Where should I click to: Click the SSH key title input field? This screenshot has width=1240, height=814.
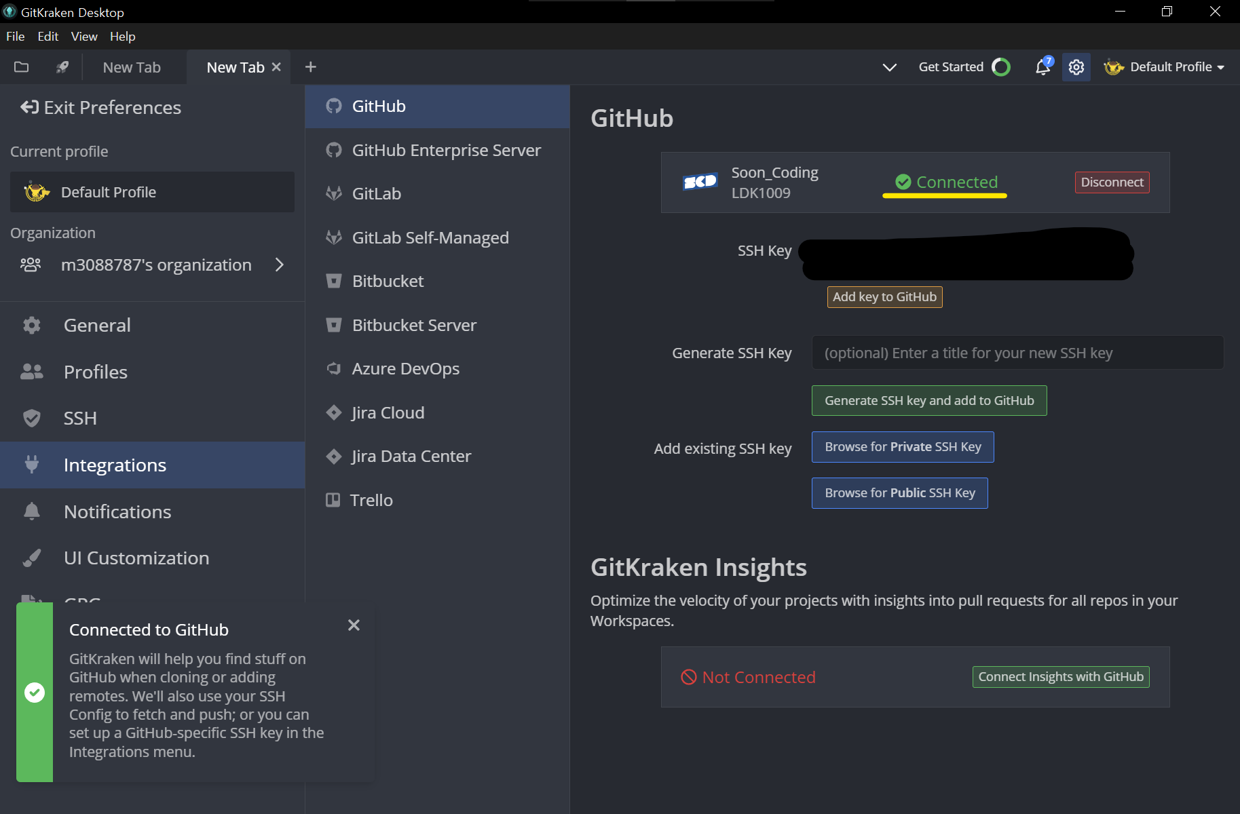tap(1017, 353)
